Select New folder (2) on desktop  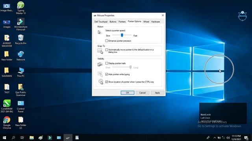pyautogui.click(x=21, y=123)
